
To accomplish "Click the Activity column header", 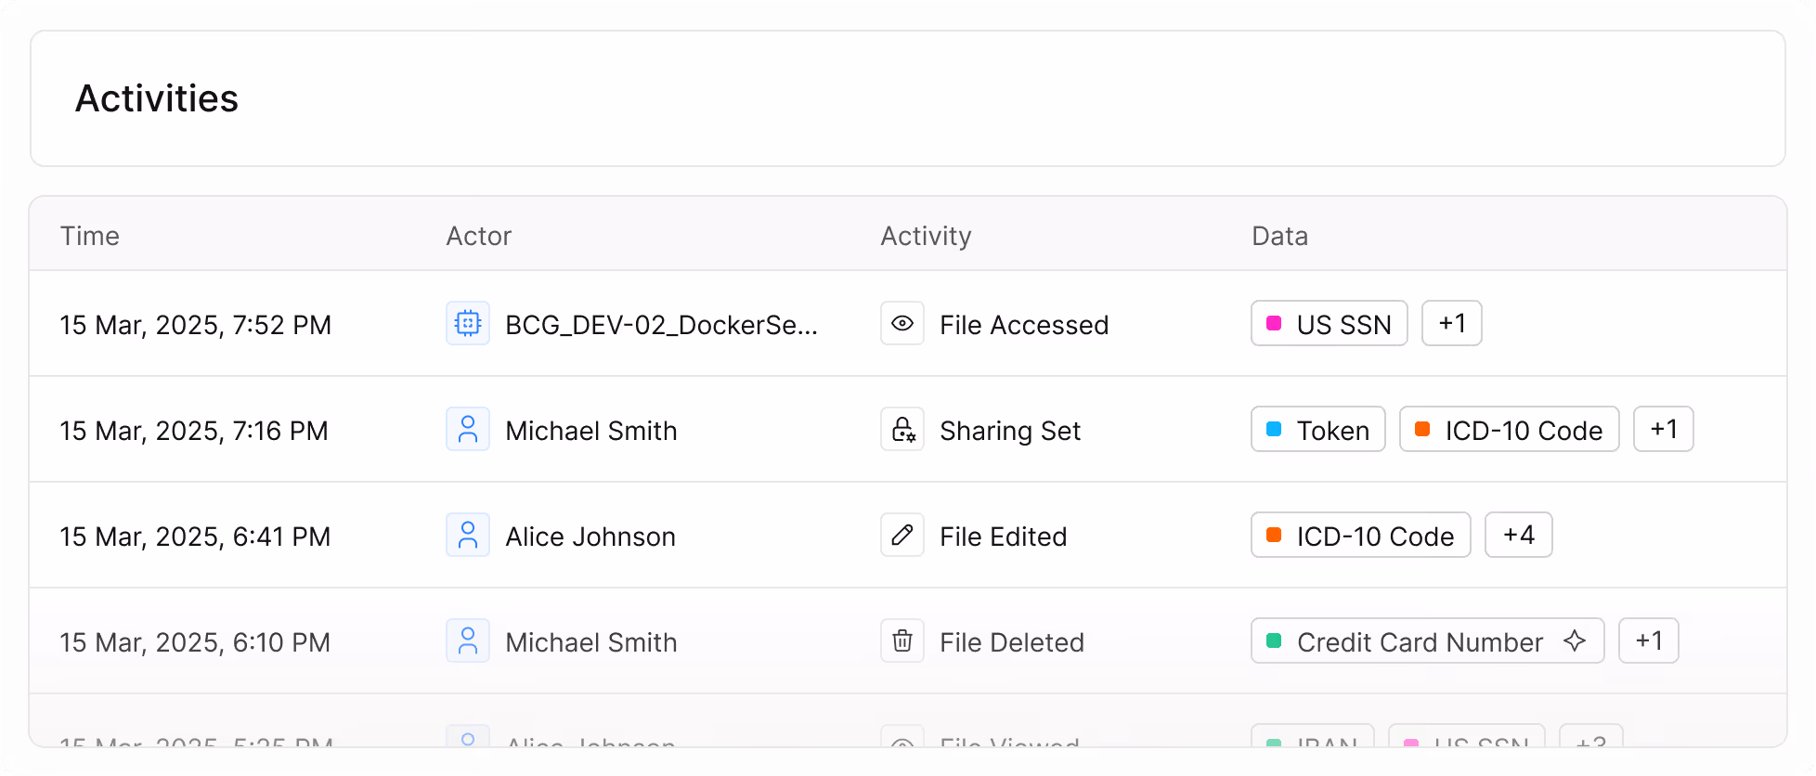I will pos(926,236).
